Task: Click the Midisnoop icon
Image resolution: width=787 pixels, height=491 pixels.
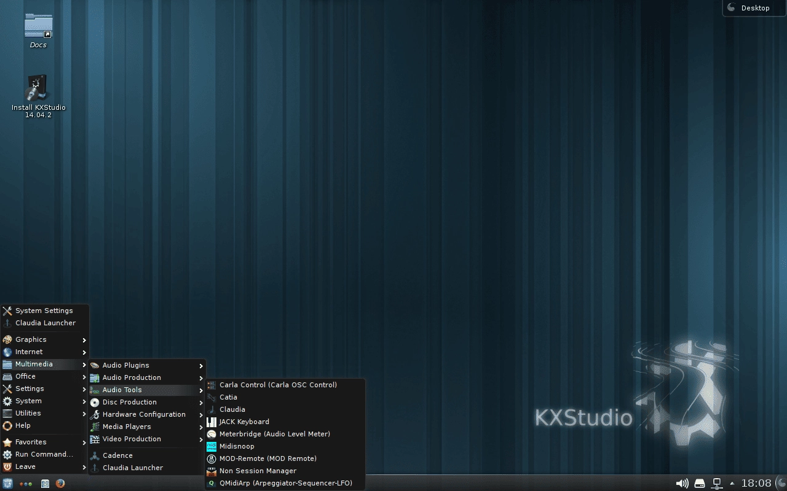Action: pyautogui.click(x=212, y=446)
